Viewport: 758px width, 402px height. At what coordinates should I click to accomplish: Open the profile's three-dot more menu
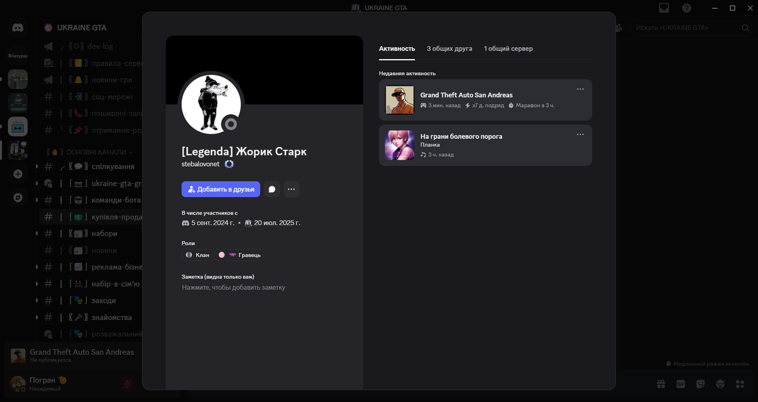point(291,189)
